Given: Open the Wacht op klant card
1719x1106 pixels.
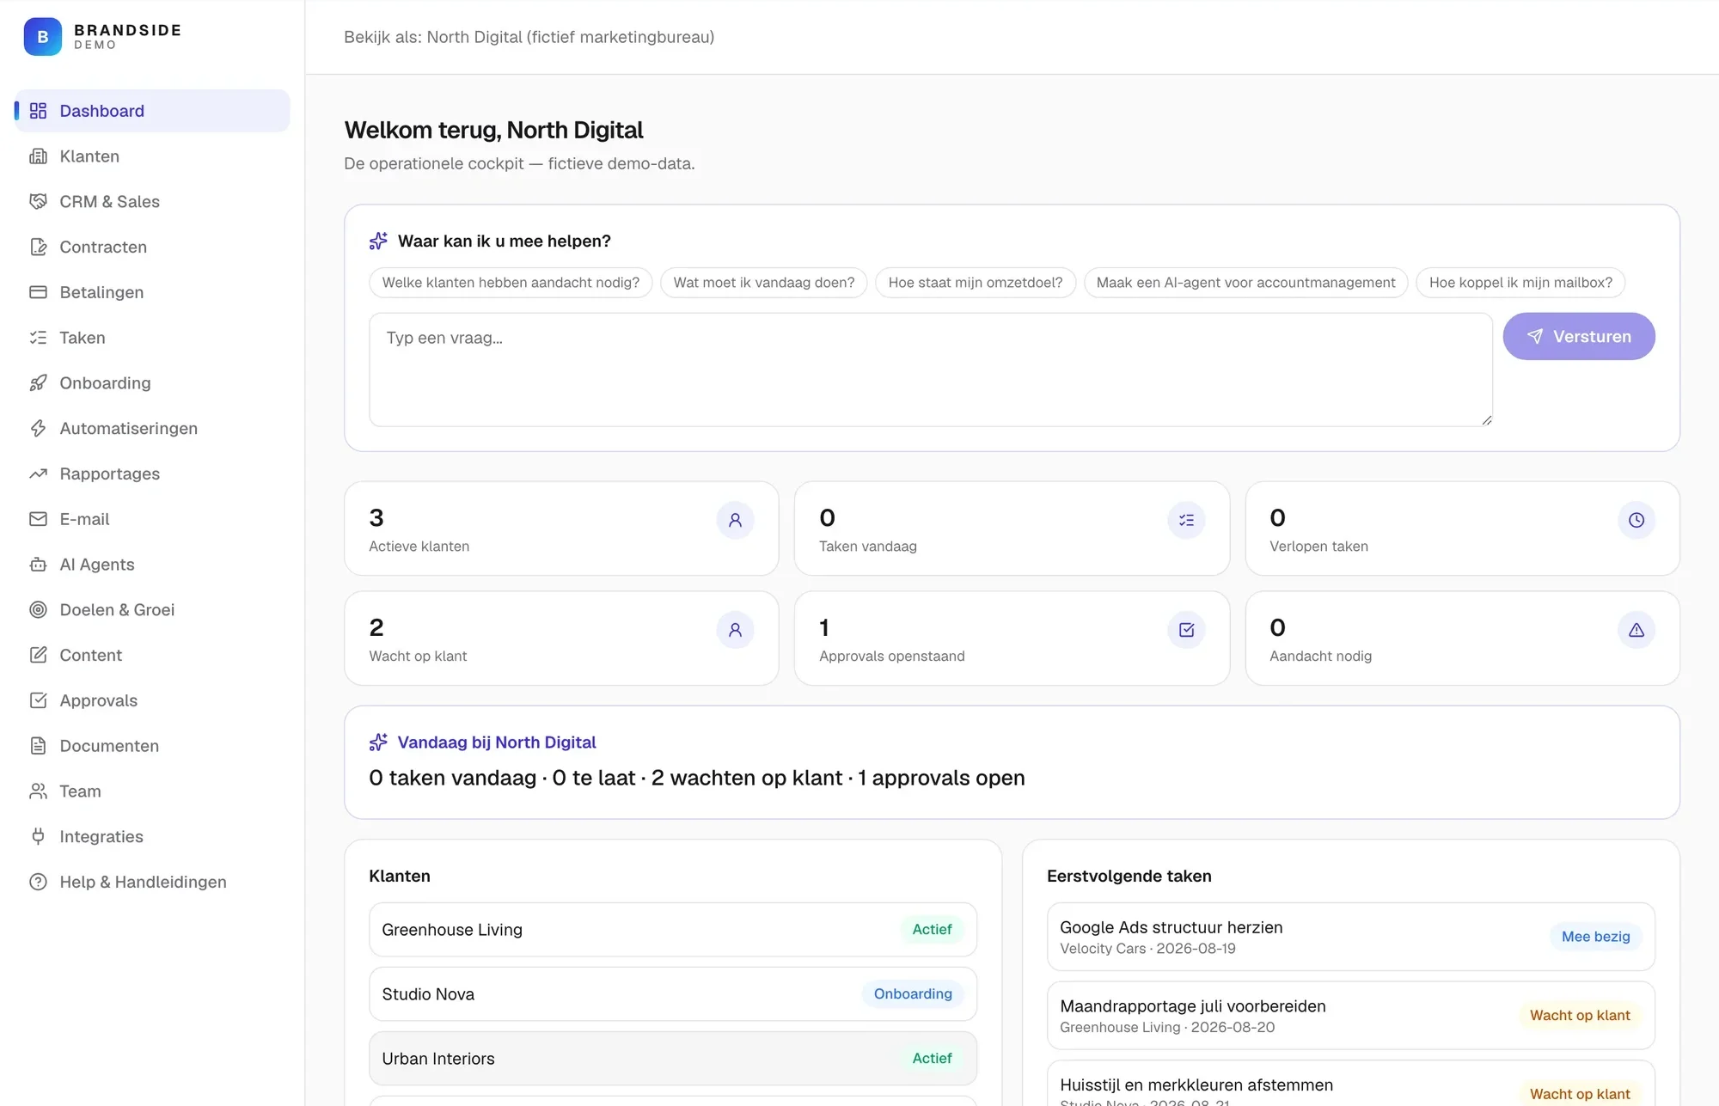Looking at the screenshot, I should pyautogui.click(x=561, y=639).
